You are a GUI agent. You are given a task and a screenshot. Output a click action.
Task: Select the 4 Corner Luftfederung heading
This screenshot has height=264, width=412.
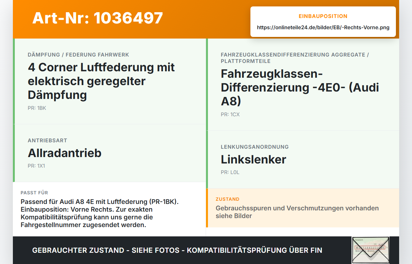click(x=101, y=81)
